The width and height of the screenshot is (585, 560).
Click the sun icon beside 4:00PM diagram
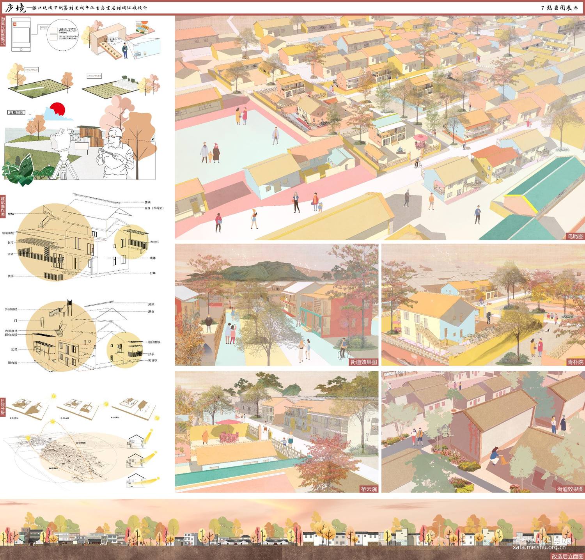[157, 418]
